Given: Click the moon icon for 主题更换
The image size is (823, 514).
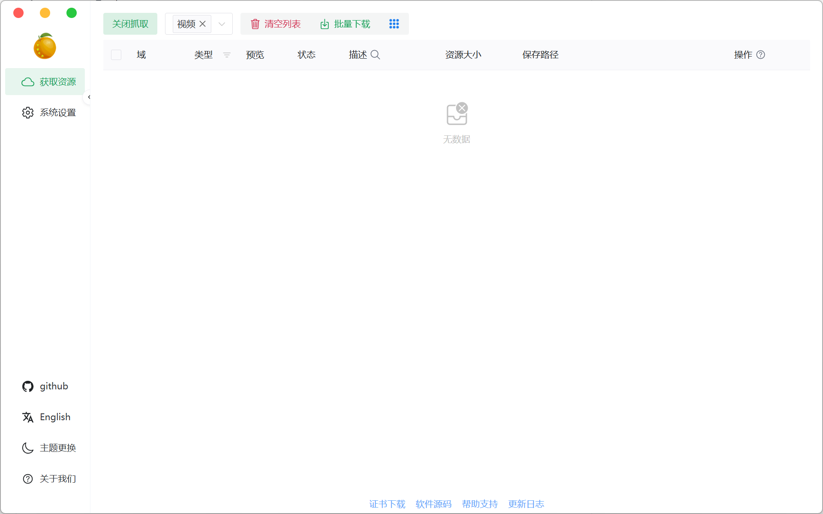Looking at the screenshot, I should click(x=27, y=448).
